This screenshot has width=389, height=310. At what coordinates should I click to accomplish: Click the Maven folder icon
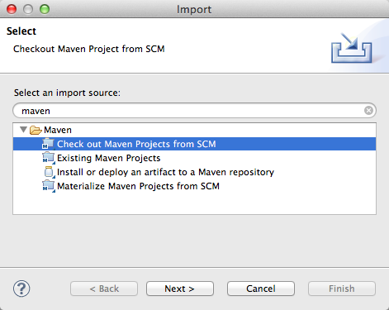pyautogui.click(x=36, y=130)
